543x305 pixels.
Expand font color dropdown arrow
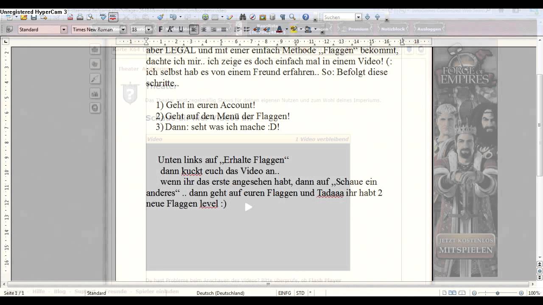[x=286, y=30]
